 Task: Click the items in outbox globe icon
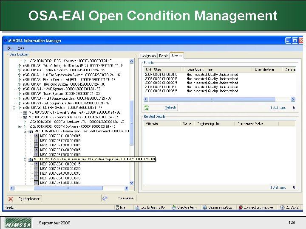coord(205,207)
